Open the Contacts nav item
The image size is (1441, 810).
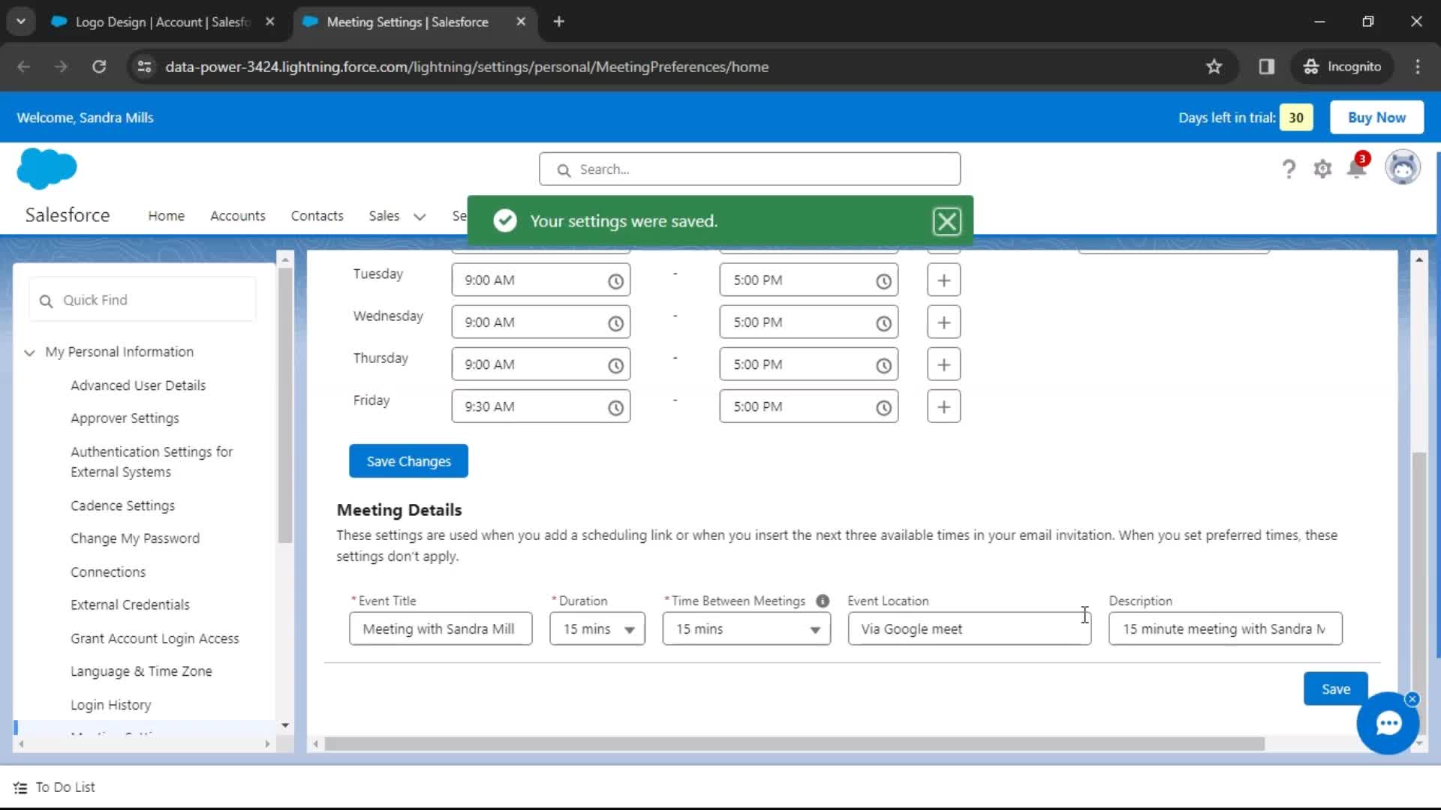(317, 216)
